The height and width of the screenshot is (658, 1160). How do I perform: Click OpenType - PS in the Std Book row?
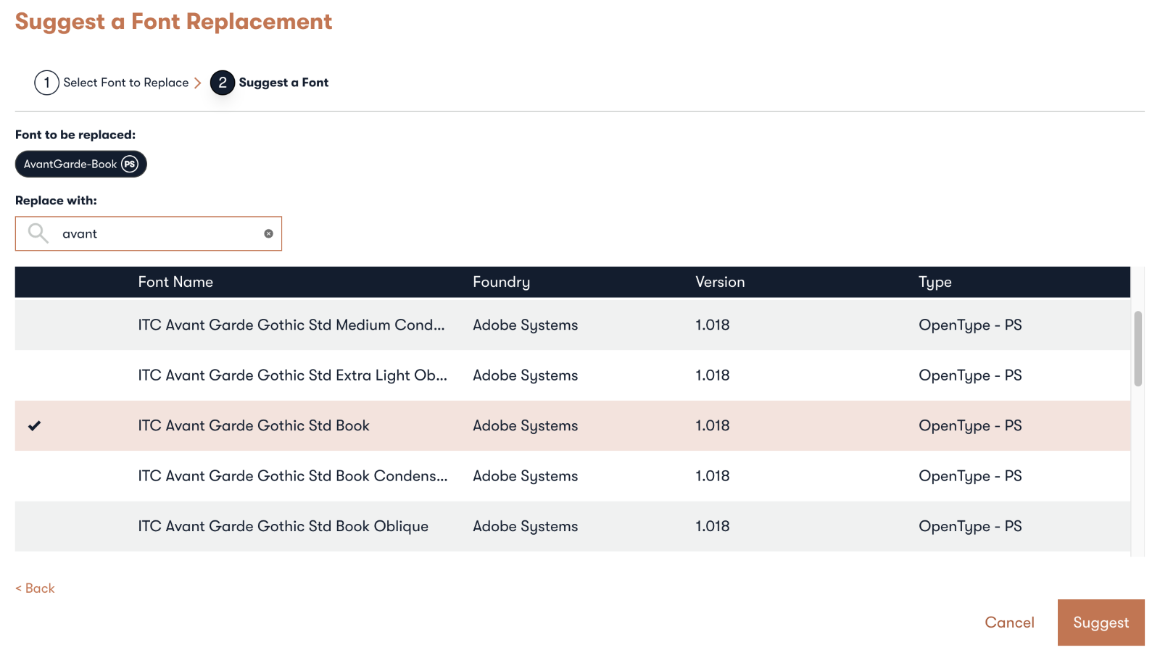[x=970, y=426]
